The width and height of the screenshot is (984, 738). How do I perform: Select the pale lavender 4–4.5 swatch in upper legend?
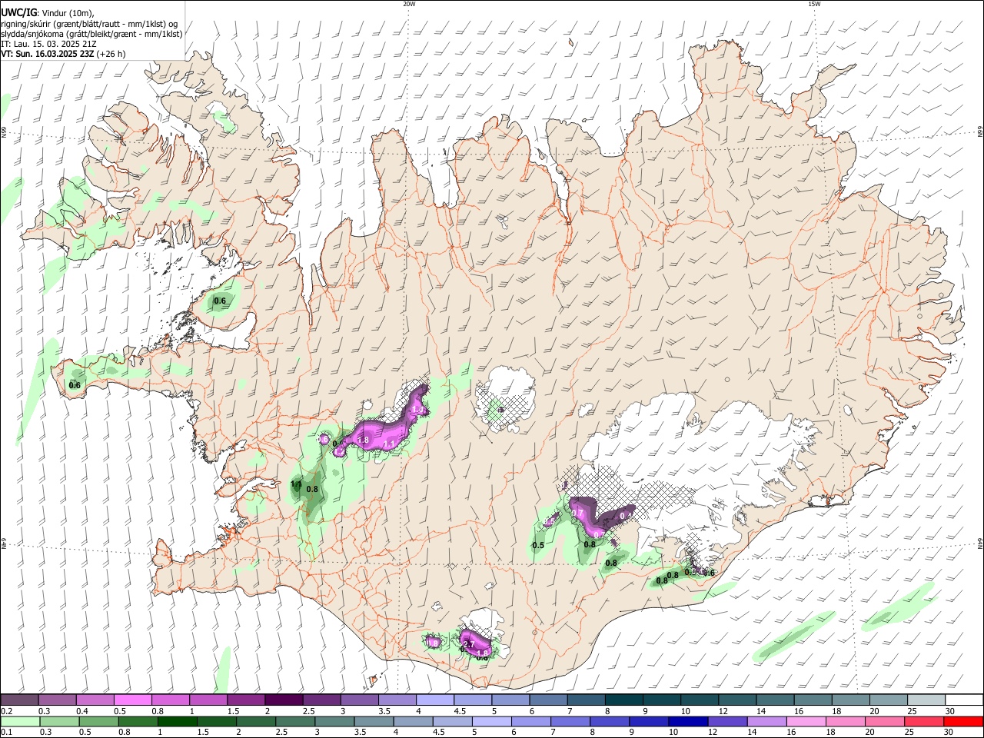click(x=434, y=700)
